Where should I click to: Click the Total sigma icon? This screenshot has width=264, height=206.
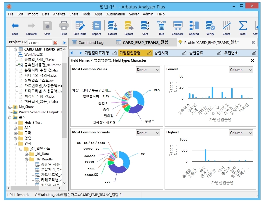point(243,26)
